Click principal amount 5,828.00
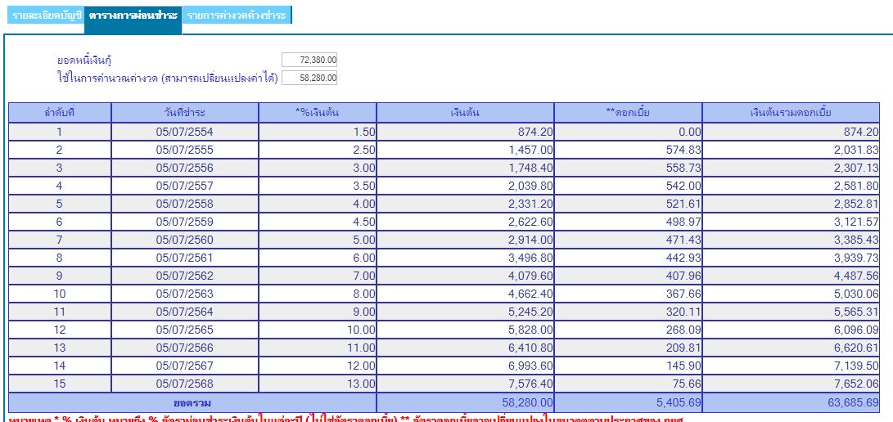 (465, 330)
